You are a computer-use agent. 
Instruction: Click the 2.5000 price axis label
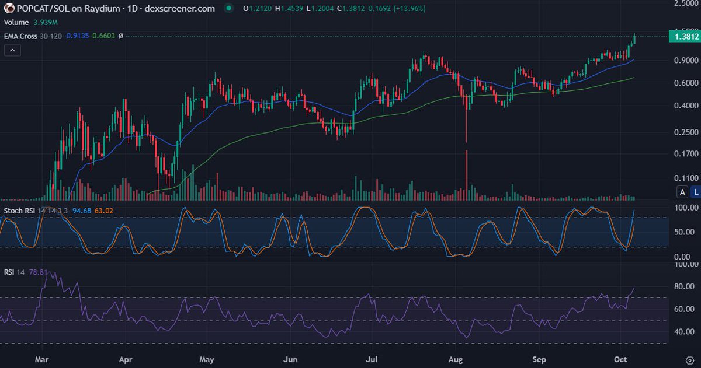(x=686, y=3)
